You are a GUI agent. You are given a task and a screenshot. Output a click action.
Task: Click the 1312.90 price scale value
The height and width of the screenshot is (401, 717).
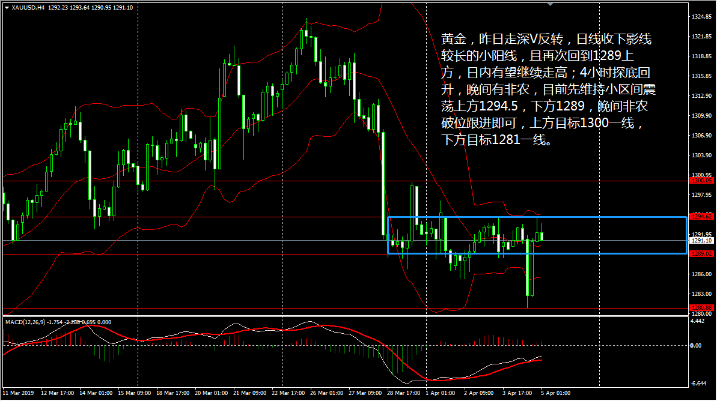tap(702, 96)
